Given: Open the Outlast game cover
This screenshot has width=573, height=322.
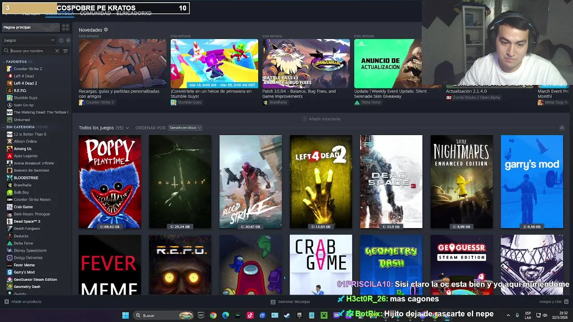Looking at the screenshot, I should click(180, 182).
